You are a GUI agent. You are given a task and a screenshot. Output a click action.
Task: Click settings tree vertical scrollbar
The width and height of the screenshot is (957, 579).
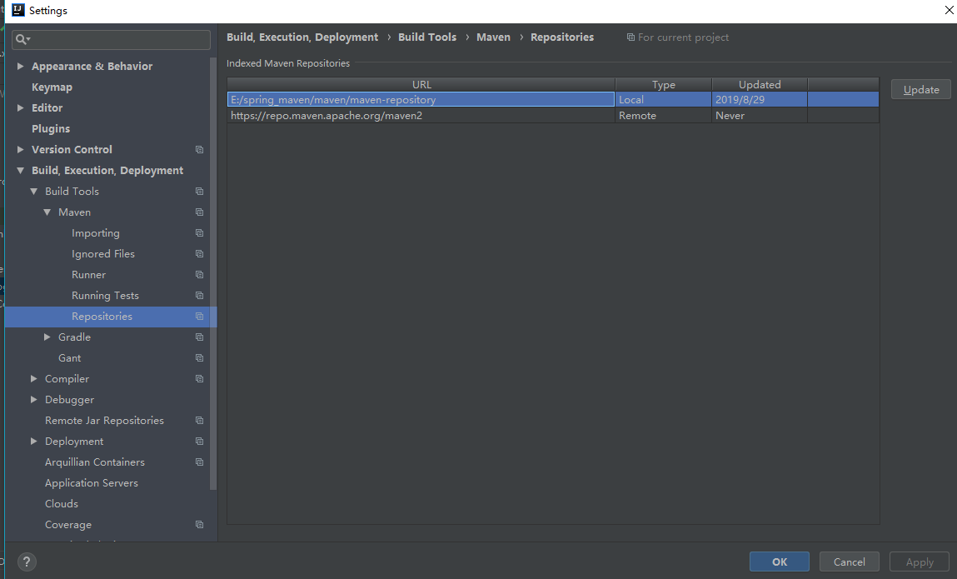pos(213,273)
